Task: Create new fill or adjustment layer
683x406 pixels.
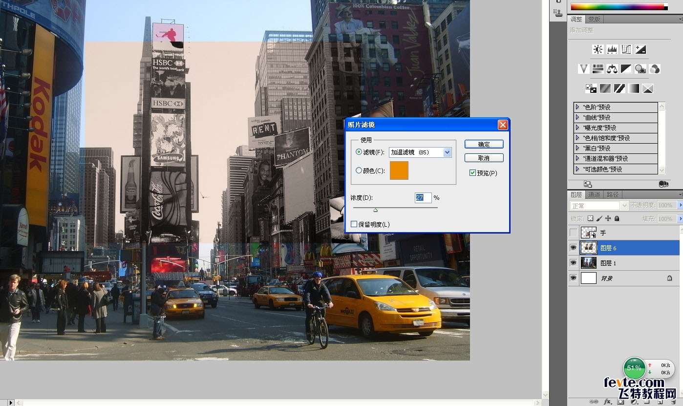Action: click(634, 402)
